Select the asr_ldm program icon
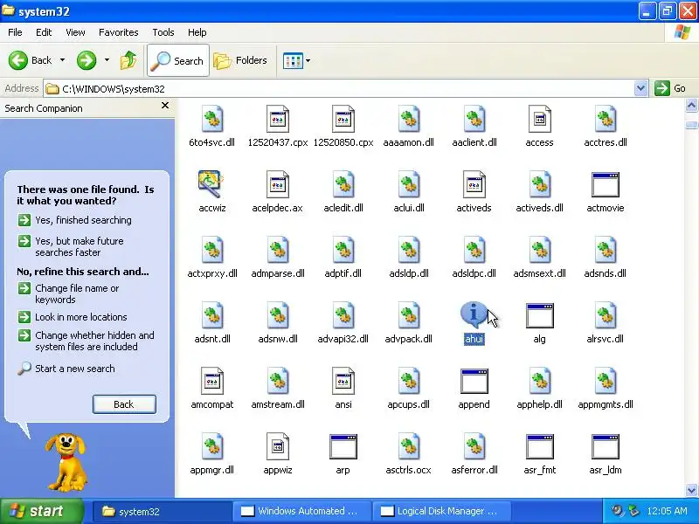 pos(606,446)
